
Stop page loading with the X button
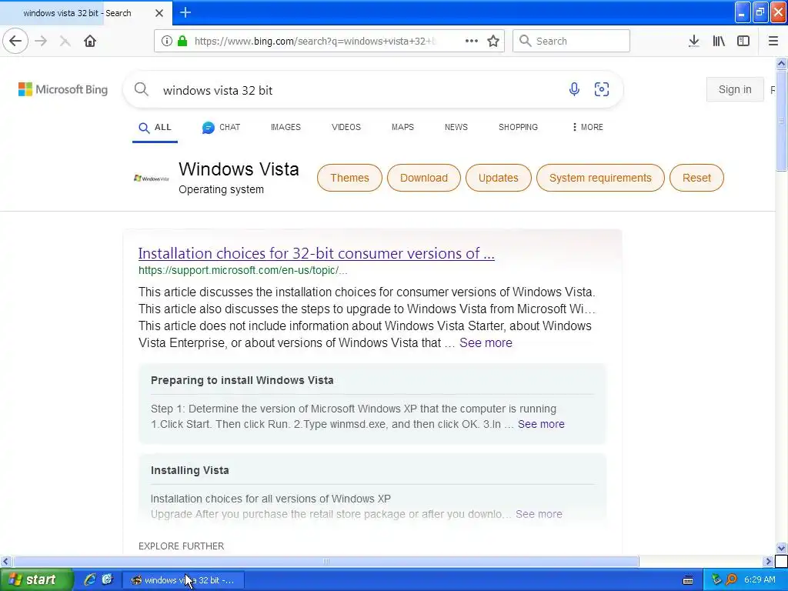[65, 42]
